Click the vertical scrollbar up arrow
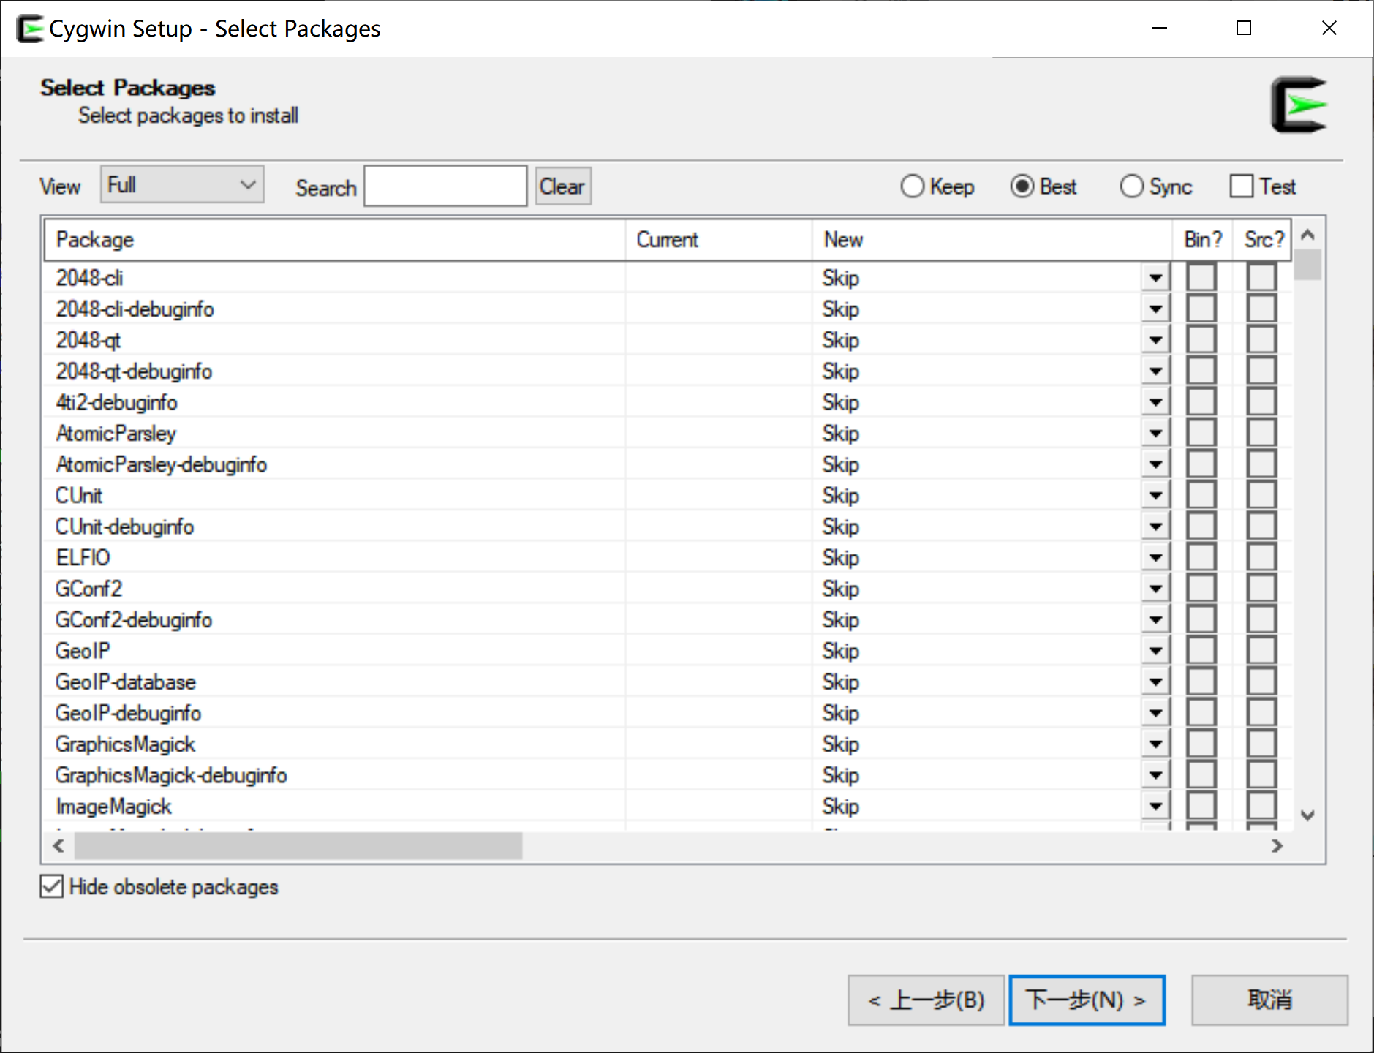Screen dimensions: 1374x1053 click(x=1308, y=235)
